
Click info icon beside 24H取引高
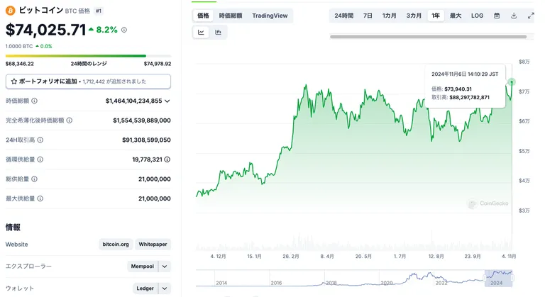click(x=40, y=140)
